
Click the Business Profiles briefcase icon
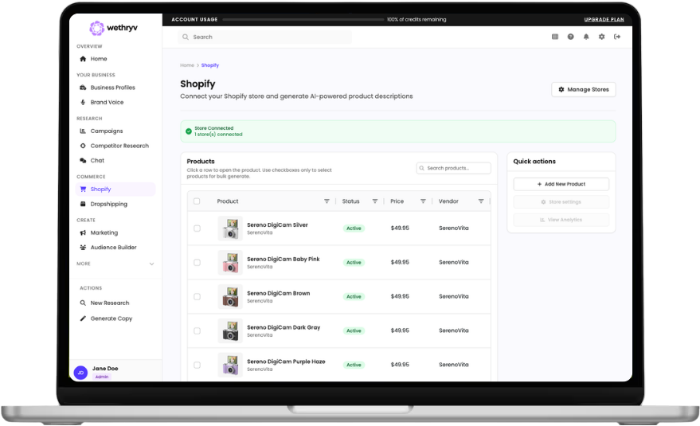83,88
